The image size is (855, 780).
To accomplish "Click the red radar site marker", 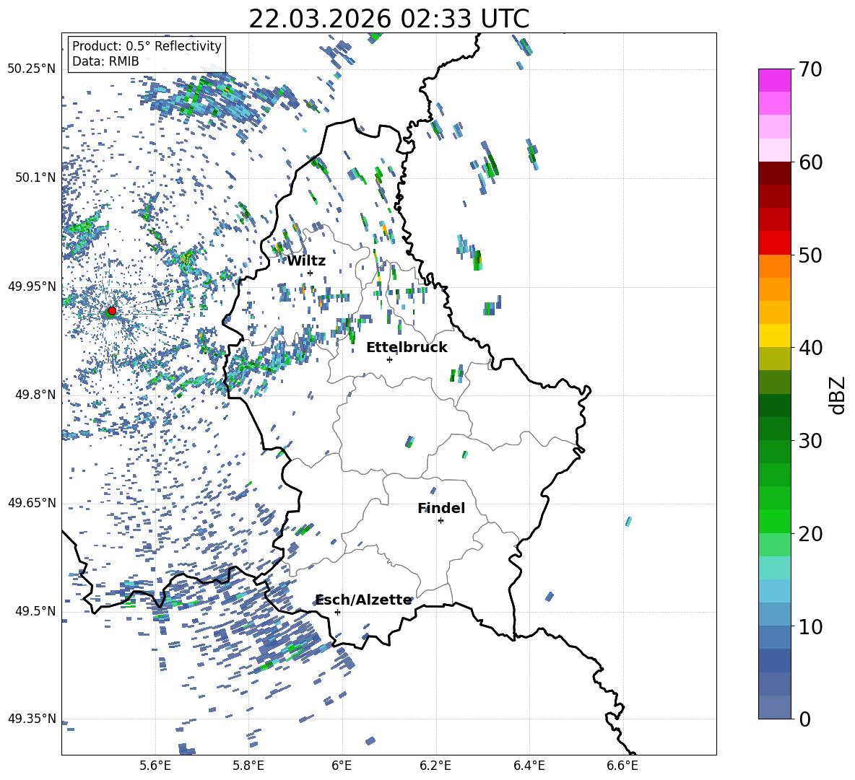I will click(x=111, y=311).
